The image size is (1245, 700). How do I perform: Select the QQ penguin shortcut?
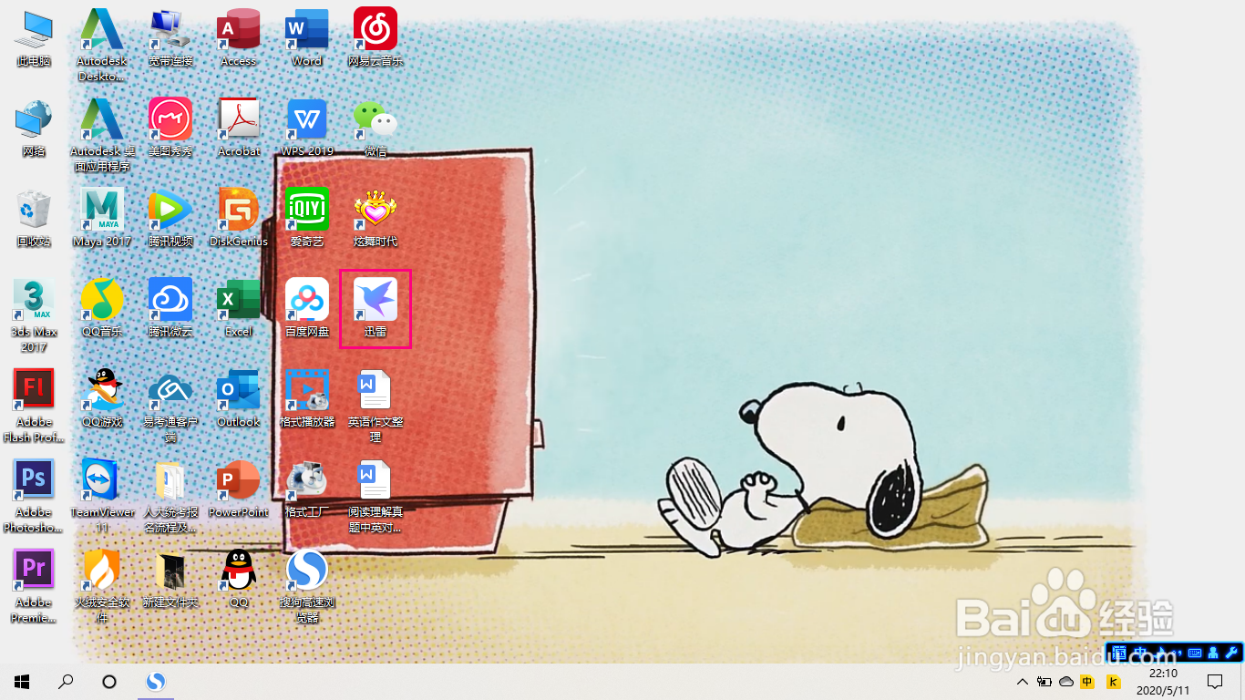pos(239,580)
